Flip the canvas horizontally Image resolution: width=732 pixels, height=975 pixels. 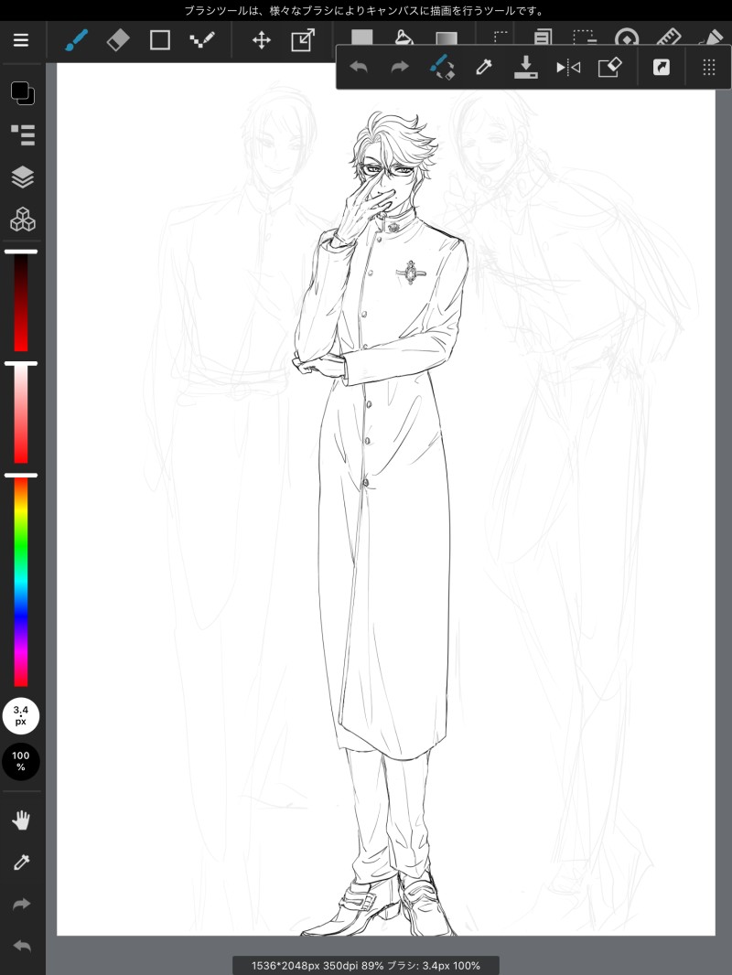point(568,67)
